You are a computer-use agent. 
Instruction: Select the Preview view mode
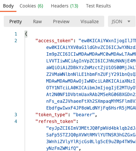(61, 22)
